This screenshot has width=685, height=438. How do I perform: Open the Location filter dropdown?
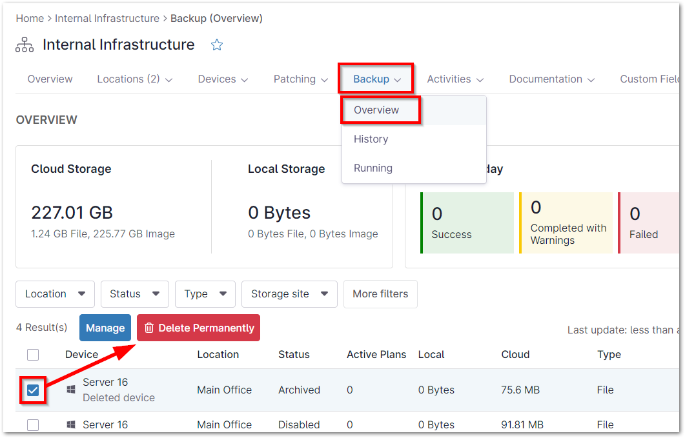[x=55, y=294]
